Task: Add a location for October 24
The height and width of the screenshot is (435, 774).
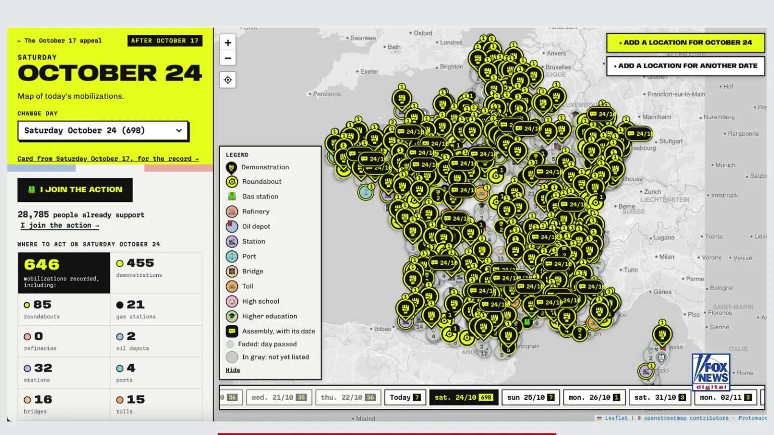Action: (685, 43)
